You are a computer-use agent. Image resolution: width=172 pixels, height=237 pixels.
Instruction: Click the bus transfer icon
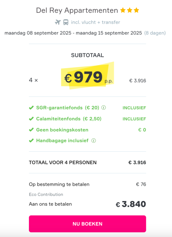pos(66,22)
